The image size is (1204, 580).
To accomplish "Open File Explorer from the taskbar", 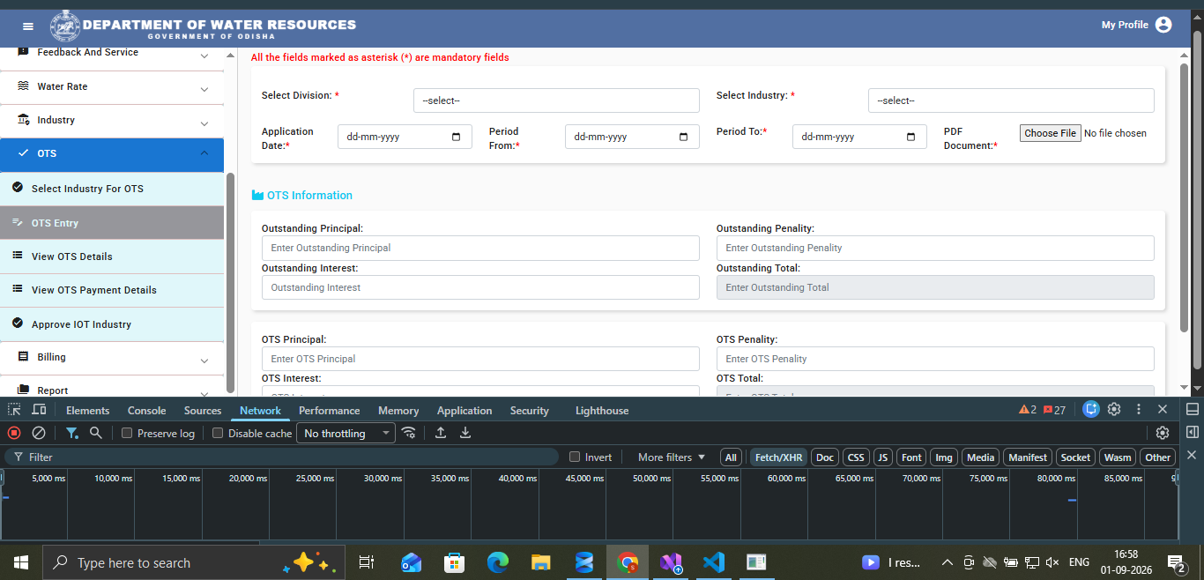I will [541, 562].
